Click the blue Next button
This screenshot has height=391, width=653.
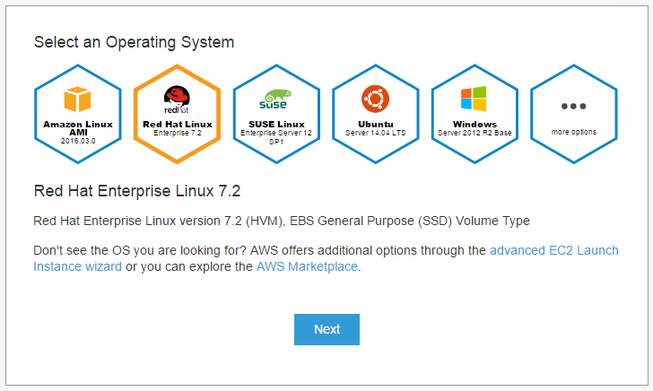(x=326, y=329)
